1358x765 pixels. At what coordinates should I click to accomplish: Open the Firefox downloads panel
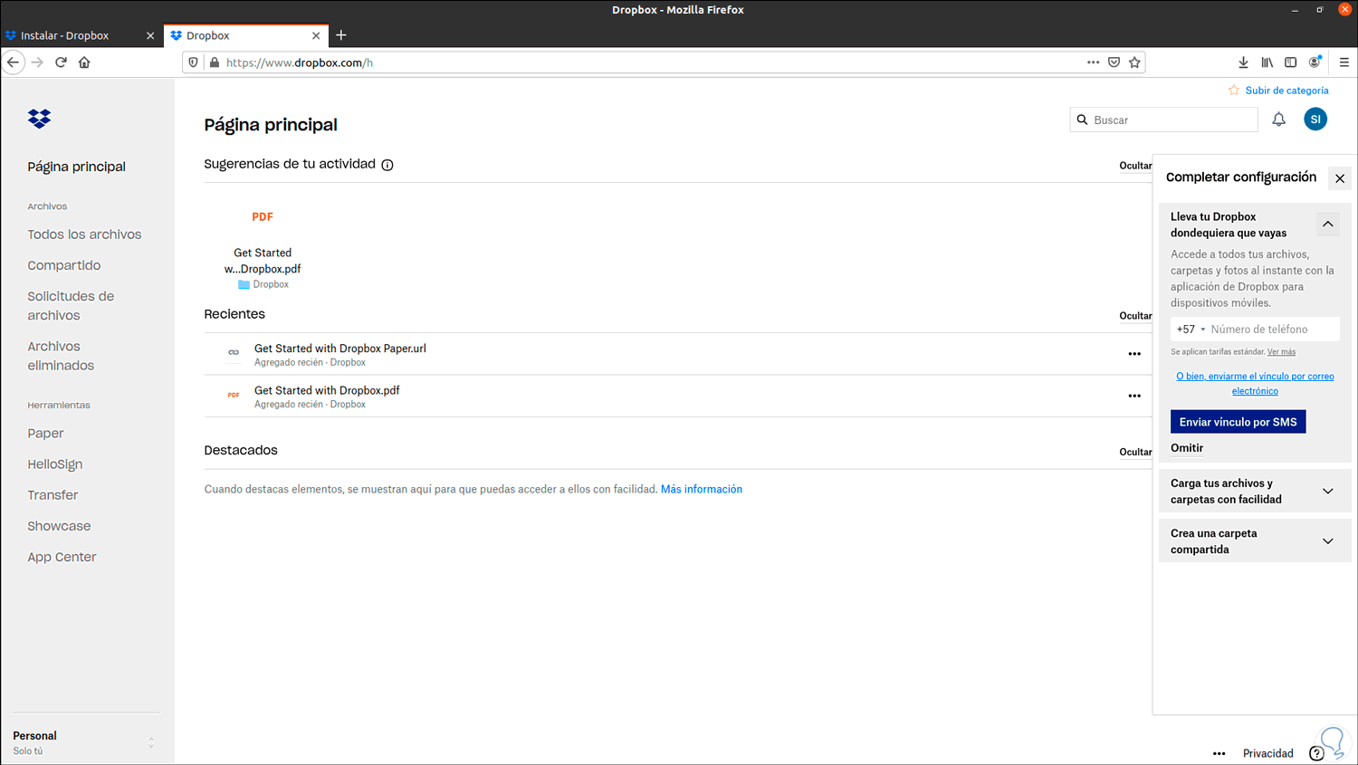tap(1243, 62)
